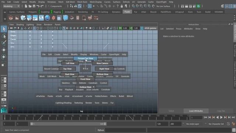Choose the Lasso select tool
The width and height of the screenshot is (236, 133).
pyautogui.click(x=4, y=36)
